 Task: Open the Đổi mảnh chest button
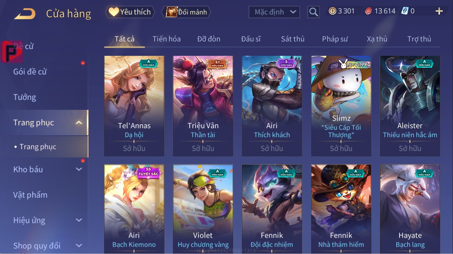[x=186, y=12]
